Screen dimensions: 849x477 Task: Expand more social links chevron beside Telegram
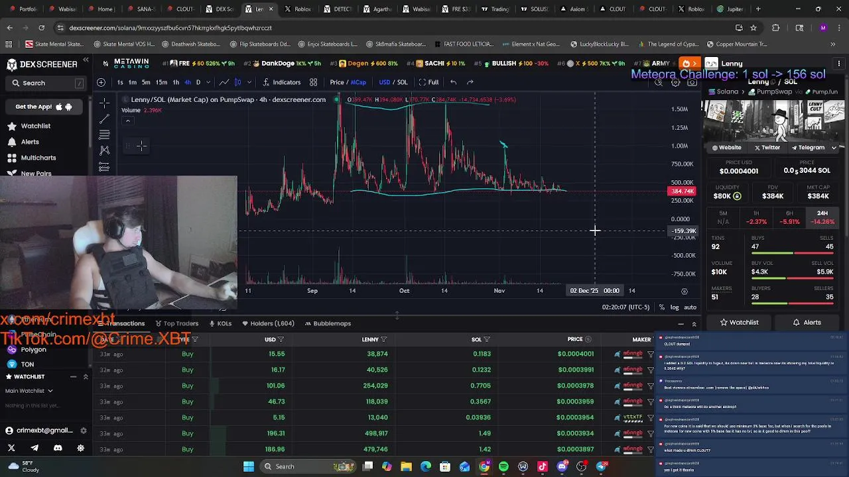pos(834,148)
